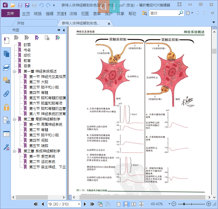218x209 pixels.
Task: Switch to the 开始 tab
Action: (21, 23)
